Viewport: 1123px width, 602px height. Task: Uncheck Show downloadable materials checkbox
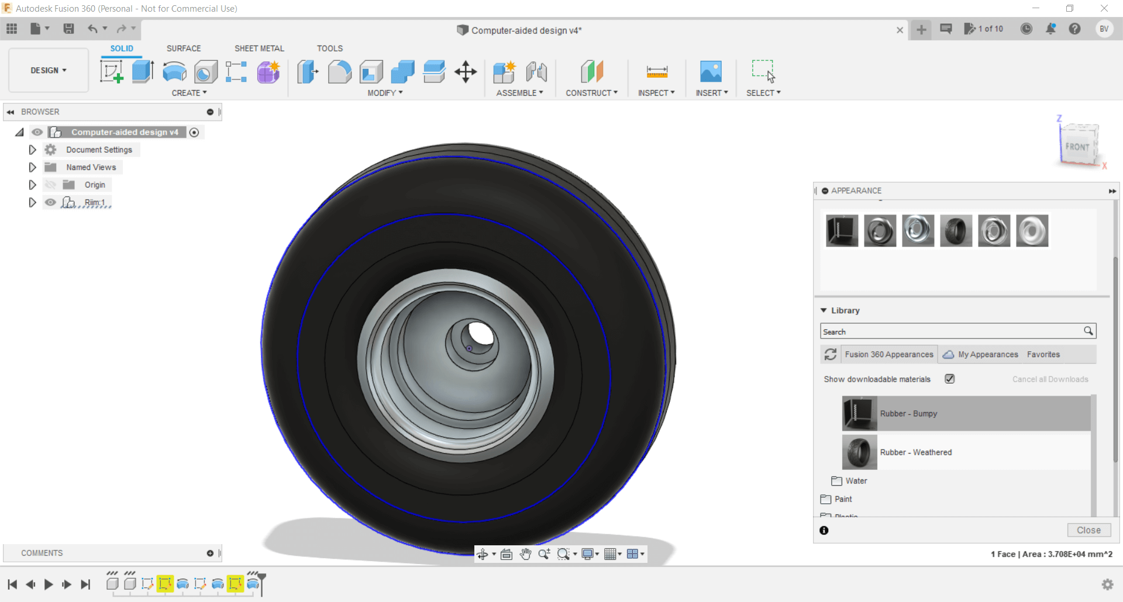click(x=950, y=379)
